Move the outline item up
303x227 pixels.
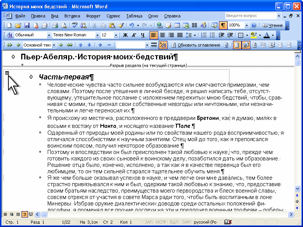[x=81, y=45]
